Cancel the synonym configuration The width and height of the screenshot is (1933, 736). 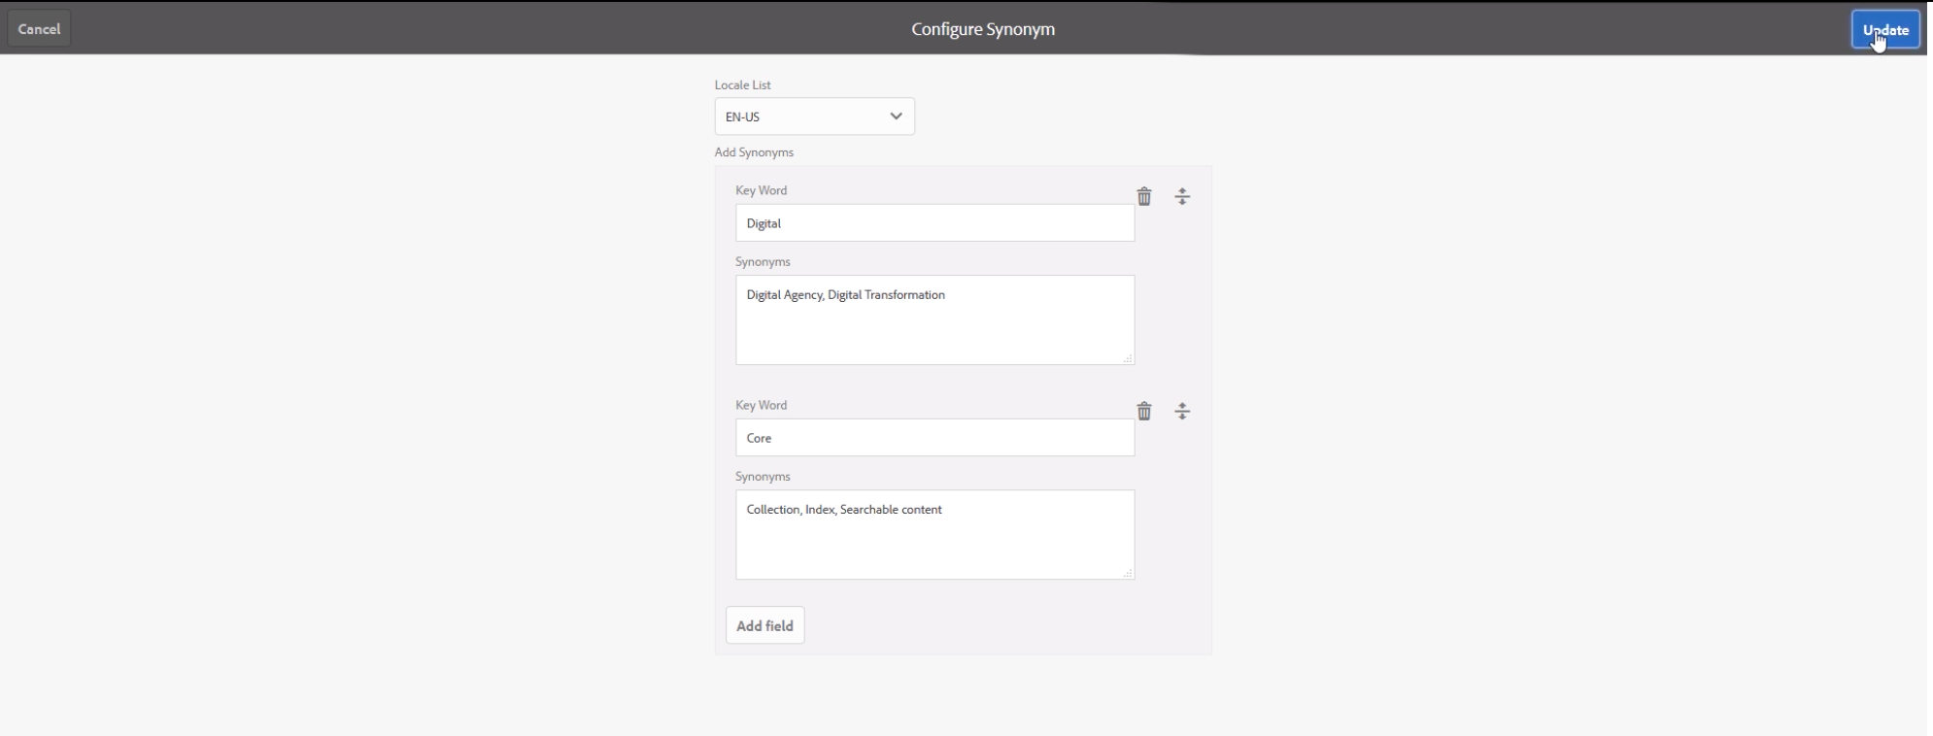tap(39, 29)
